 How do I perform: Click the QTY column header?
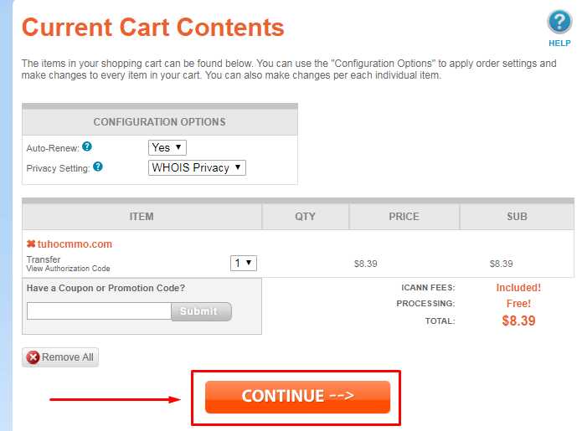point(306,217)
